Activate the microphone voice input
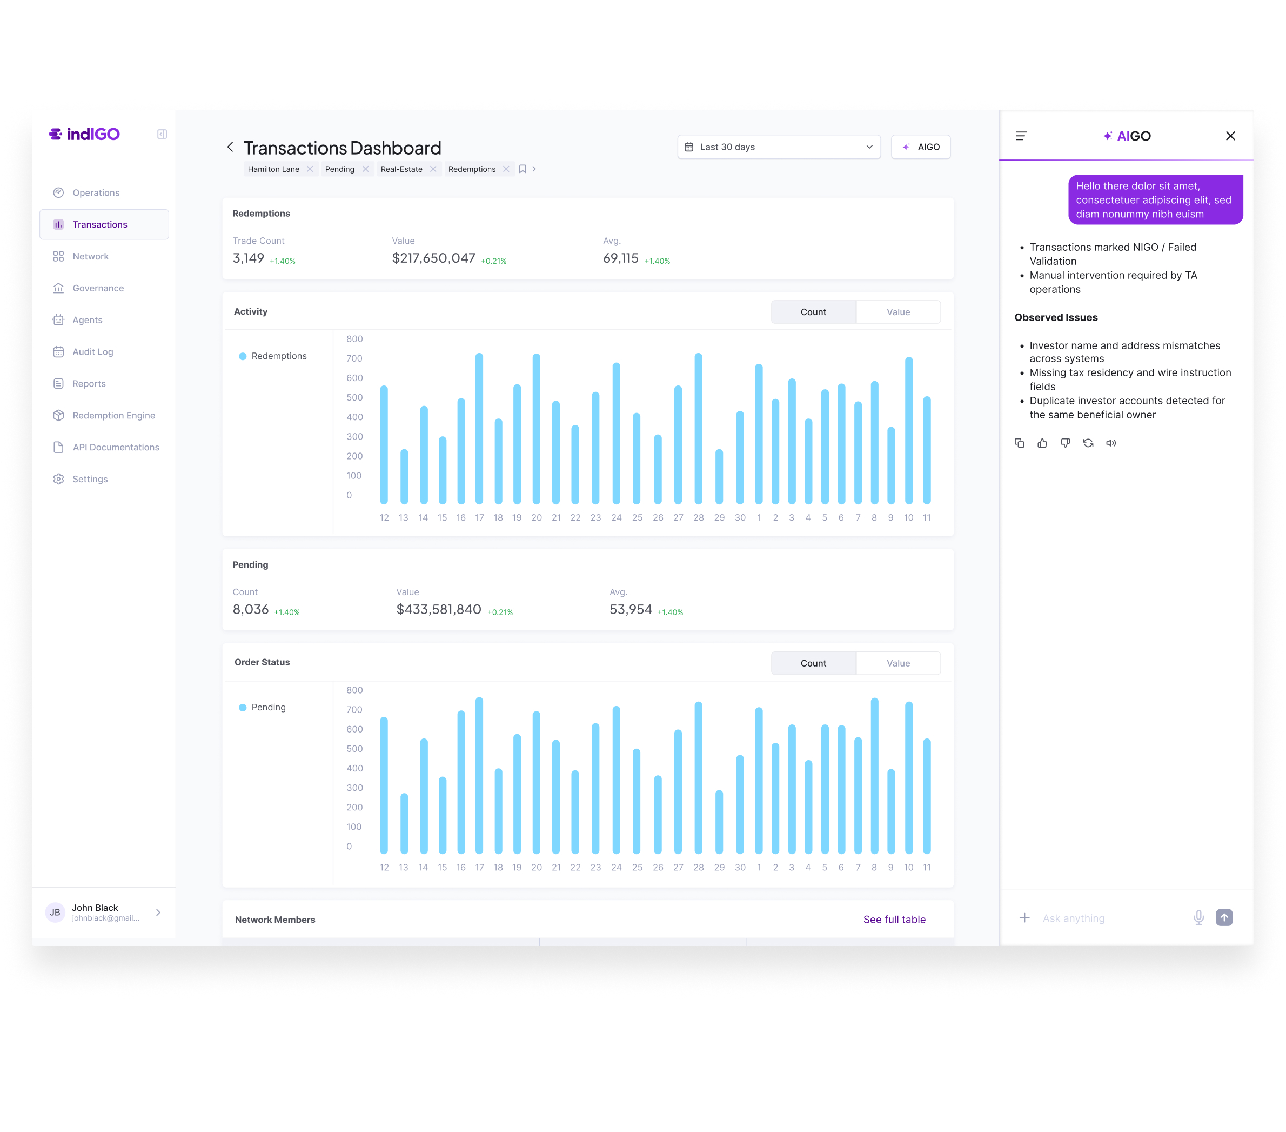The width and height of the screenshot is (1286, 1132). click(x=1198, y=918)
